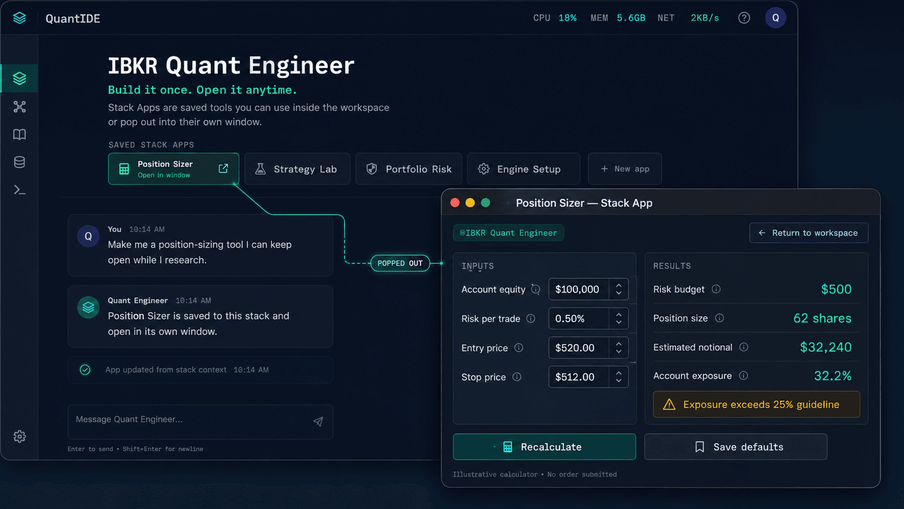The width and height of the screenshot is (904, 509).
Task: Click the NET 2KB/s status readout
Action: [688, 18]
